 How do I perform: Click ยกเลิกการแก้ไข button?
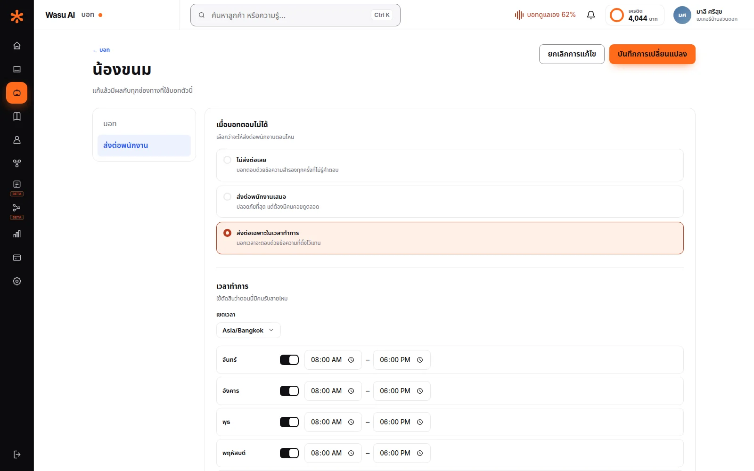click(572, 54)
